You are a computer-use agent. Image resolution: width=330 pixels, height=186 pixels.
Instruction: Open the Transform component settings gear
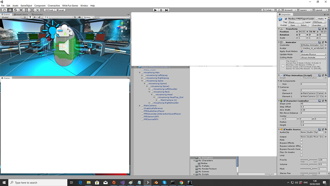pos(326,29)
